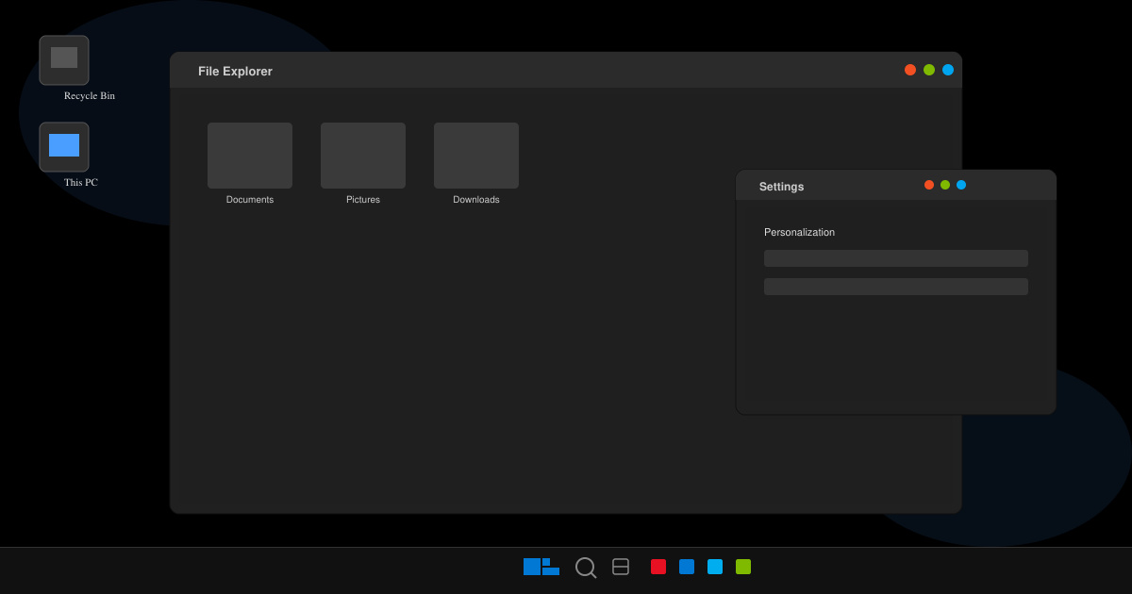Click the red dot in Settings title bar
This screenshot has width=1132, height=594.
(929, 185)
